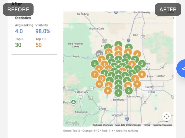Viewport: 185px width, 138px height.
Task: Click the Top 3 count 30
Action: point(18,45)
